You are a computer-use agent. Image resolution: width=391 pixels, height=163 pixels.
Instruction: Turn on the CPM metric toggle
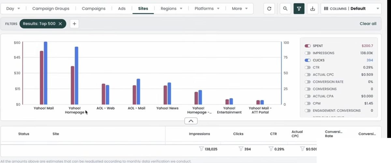(x=308, y=103)
